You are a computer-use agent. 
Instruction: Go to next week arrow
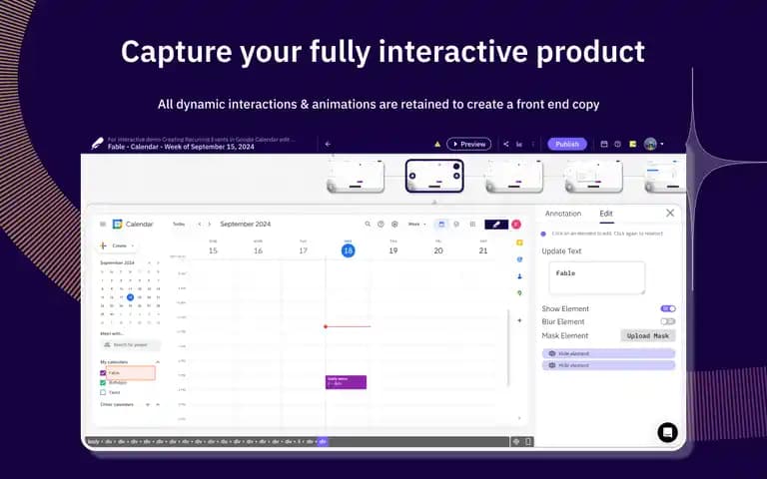click(210, 224)
